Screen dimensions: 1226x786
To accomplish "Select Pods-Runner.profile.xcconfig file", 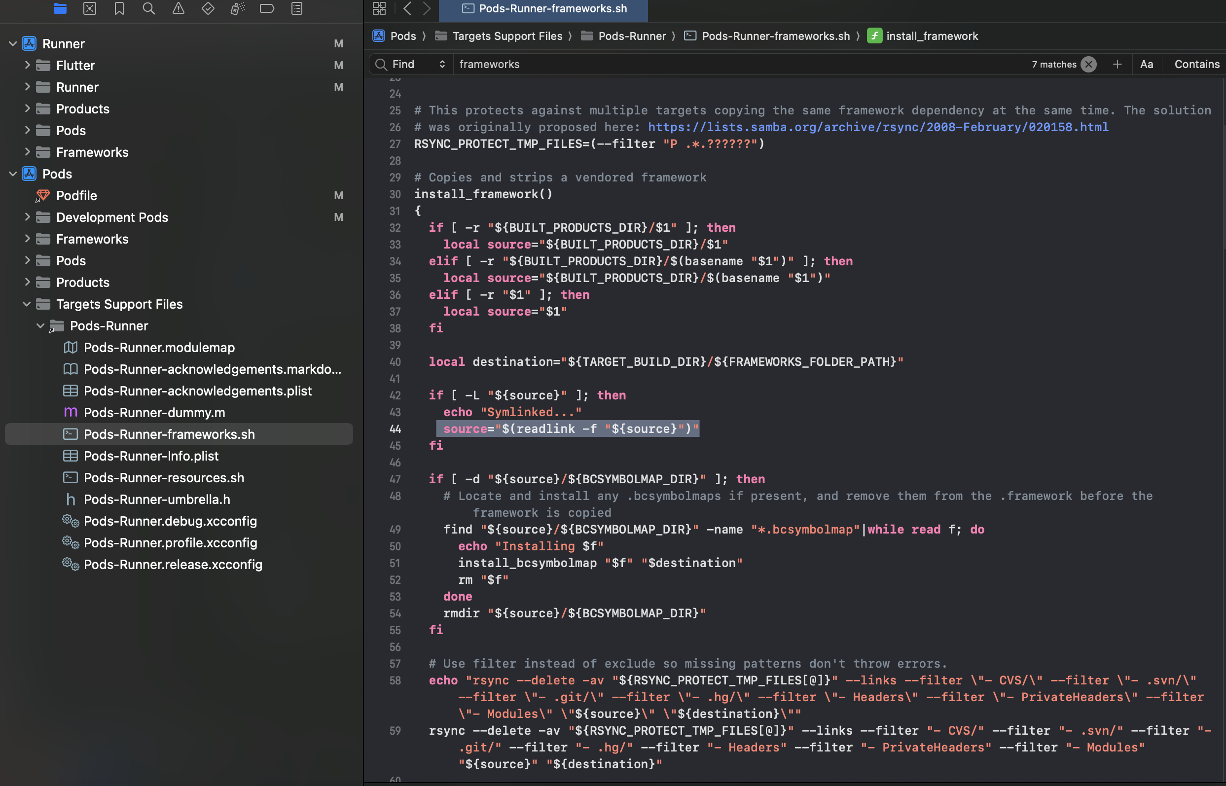I will coord(170,542).
